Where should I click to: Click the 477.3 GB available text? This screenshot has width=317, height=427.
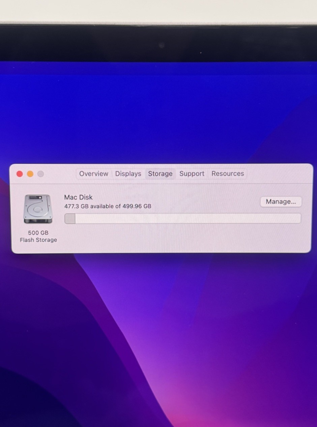coord(108,206)
